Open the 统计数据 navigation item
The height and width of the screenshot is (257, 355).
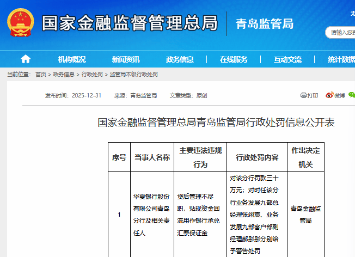point(340,59)
